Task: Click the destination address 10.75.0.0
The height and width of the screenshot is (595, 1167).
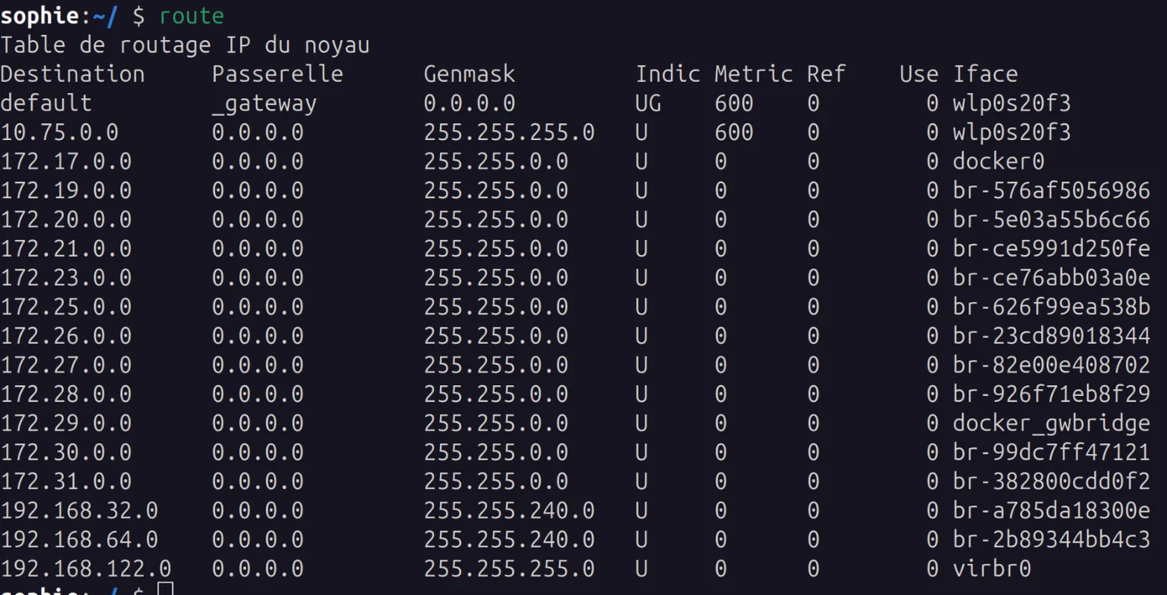Action: pyautogui.click(x=58, y=132)
